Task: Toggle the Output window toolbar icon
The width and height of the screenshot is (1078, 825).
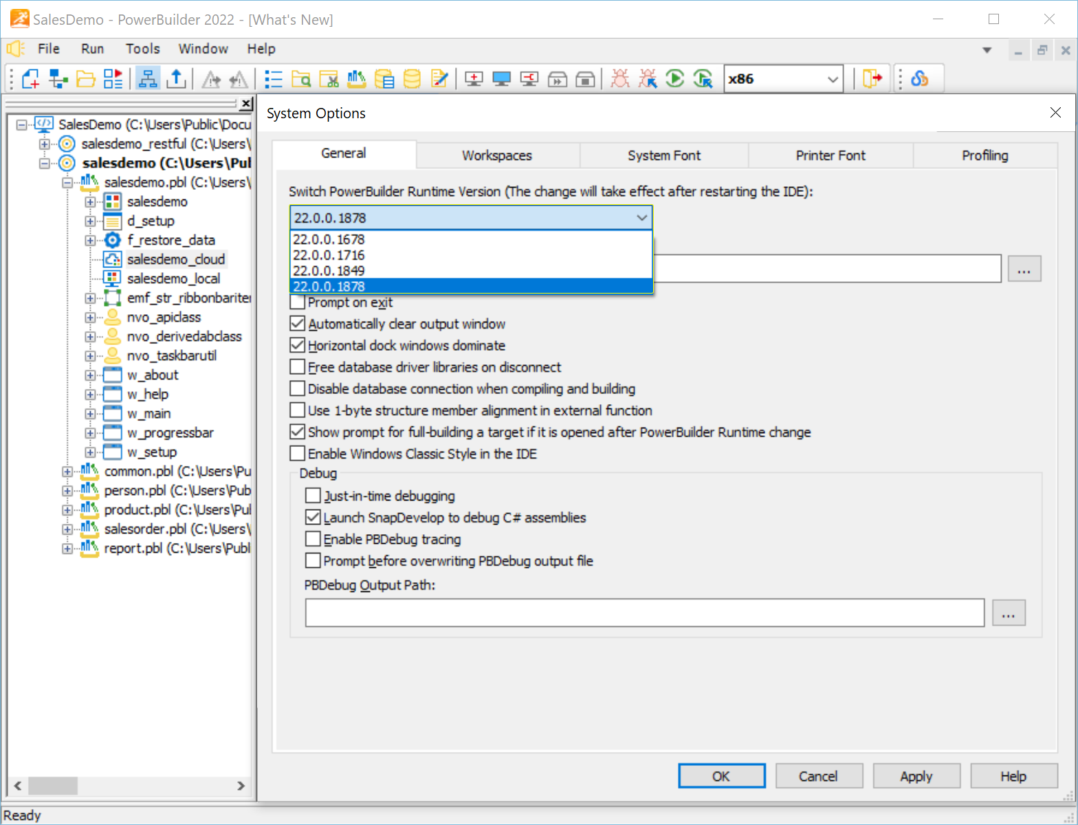Action: (177, 79)
